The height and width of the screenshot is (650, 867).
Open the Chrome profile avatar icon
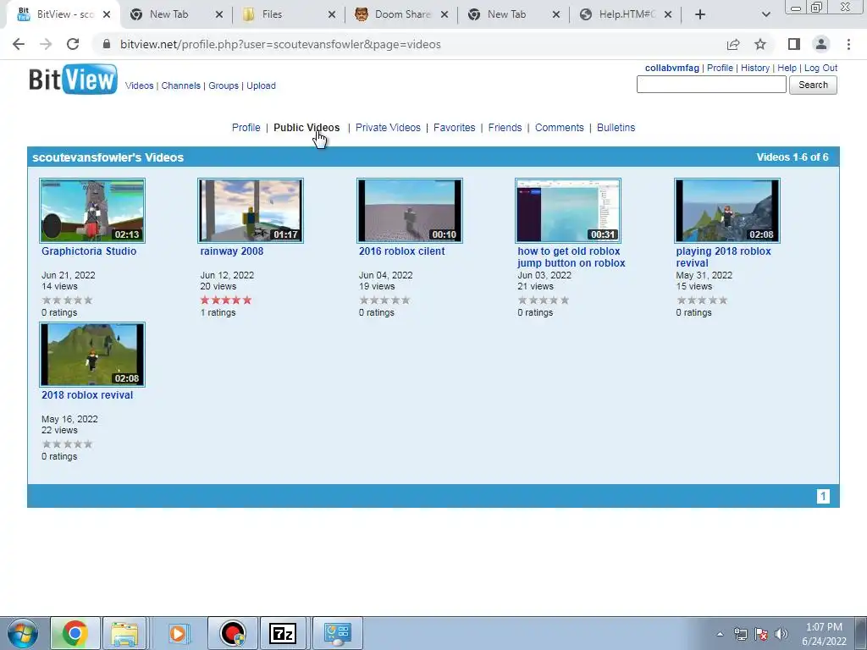821,44
